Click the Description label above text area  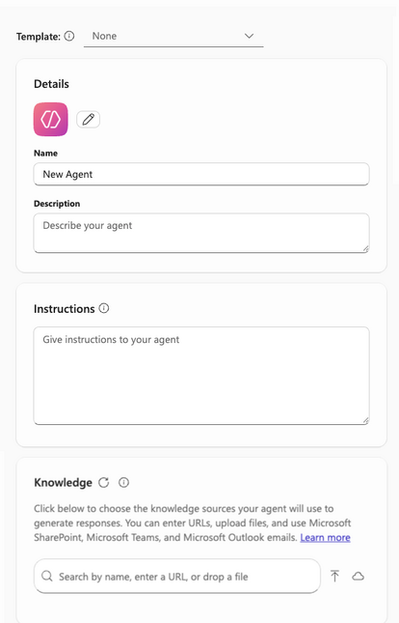[57, 204]
